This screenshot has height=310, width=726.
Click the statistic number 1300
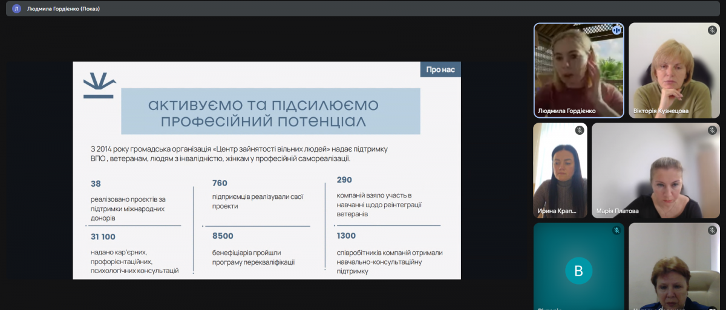click(346, 236)
